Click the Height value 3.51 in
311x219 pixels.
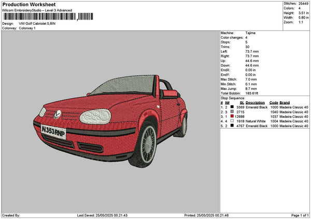point(303,13)
